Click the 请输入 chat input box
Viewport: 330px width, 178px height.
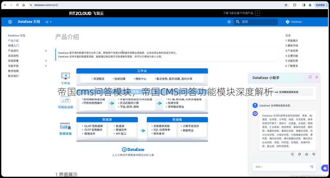[281, 167]
